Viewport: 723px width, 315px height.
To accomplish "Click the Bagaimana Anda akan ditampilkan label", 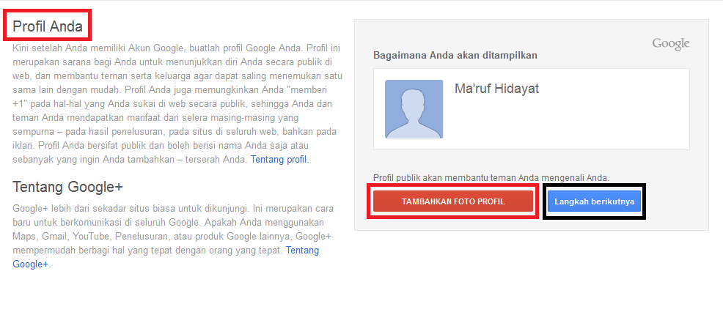I will [x=455, y=55].
